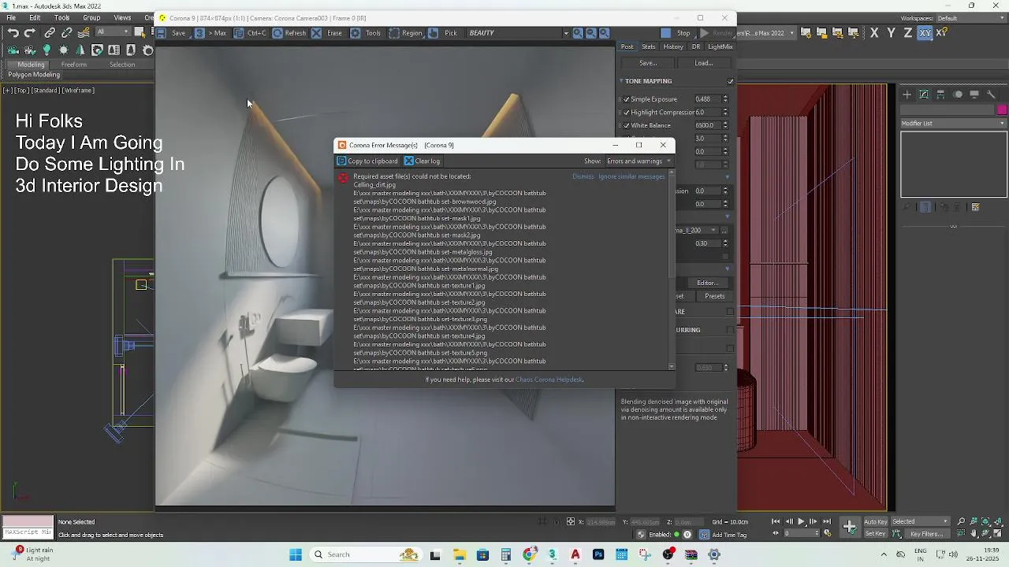This screenshot has width=1009, height=567.
Task: Click the Redo arrow in 3ds Max toolbar
Action: click(30, 32)
